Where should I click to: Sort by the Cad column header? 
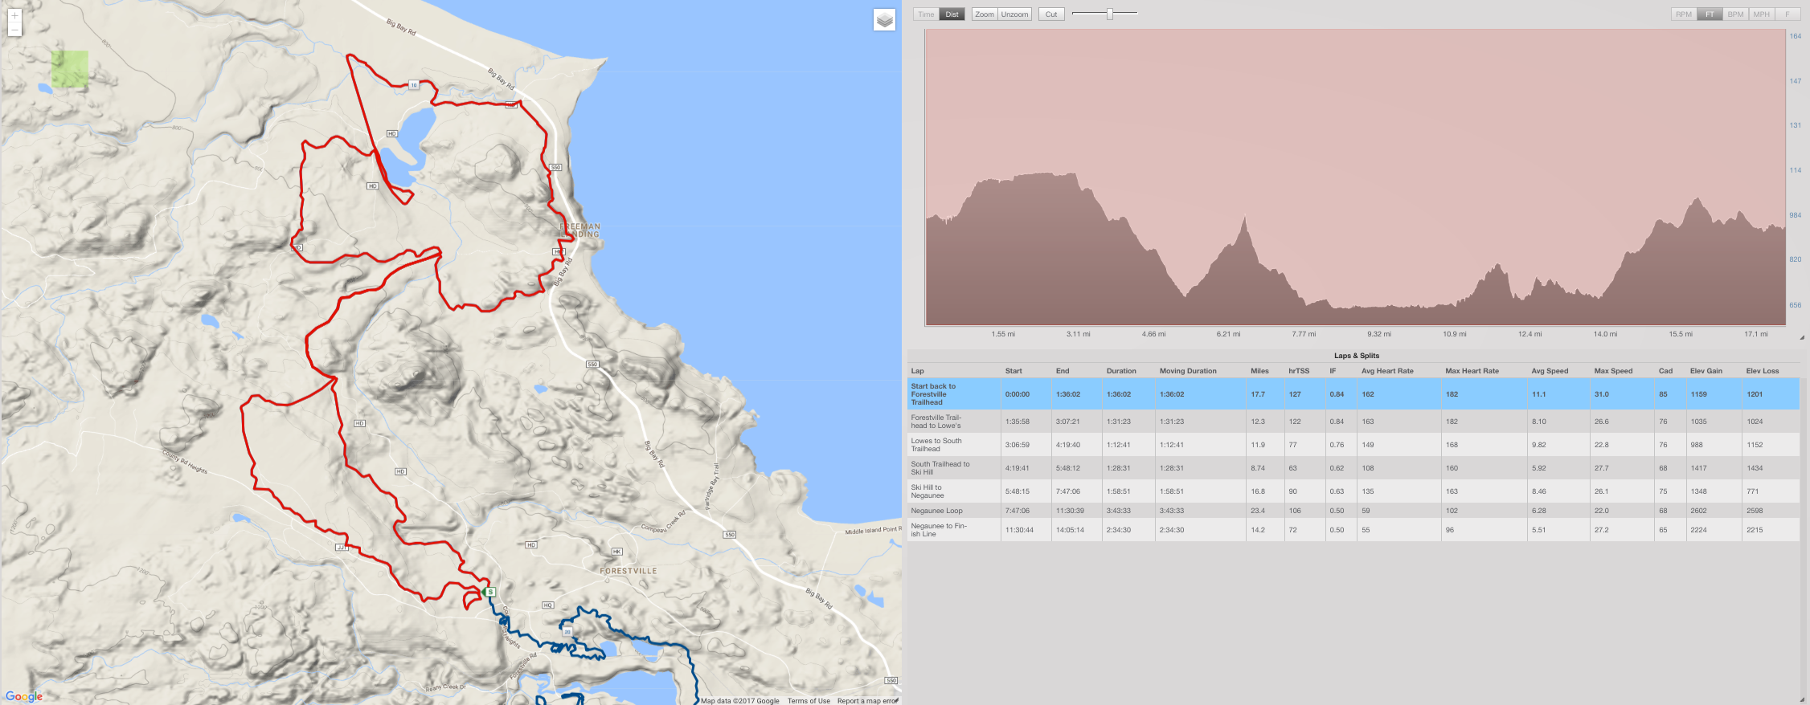click(x=1665, y=371)
